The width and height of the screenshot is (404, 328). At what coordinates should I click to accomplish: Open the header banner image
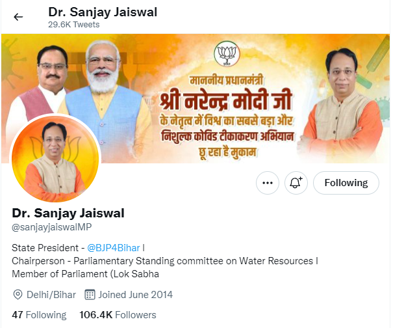pos(196,98)
